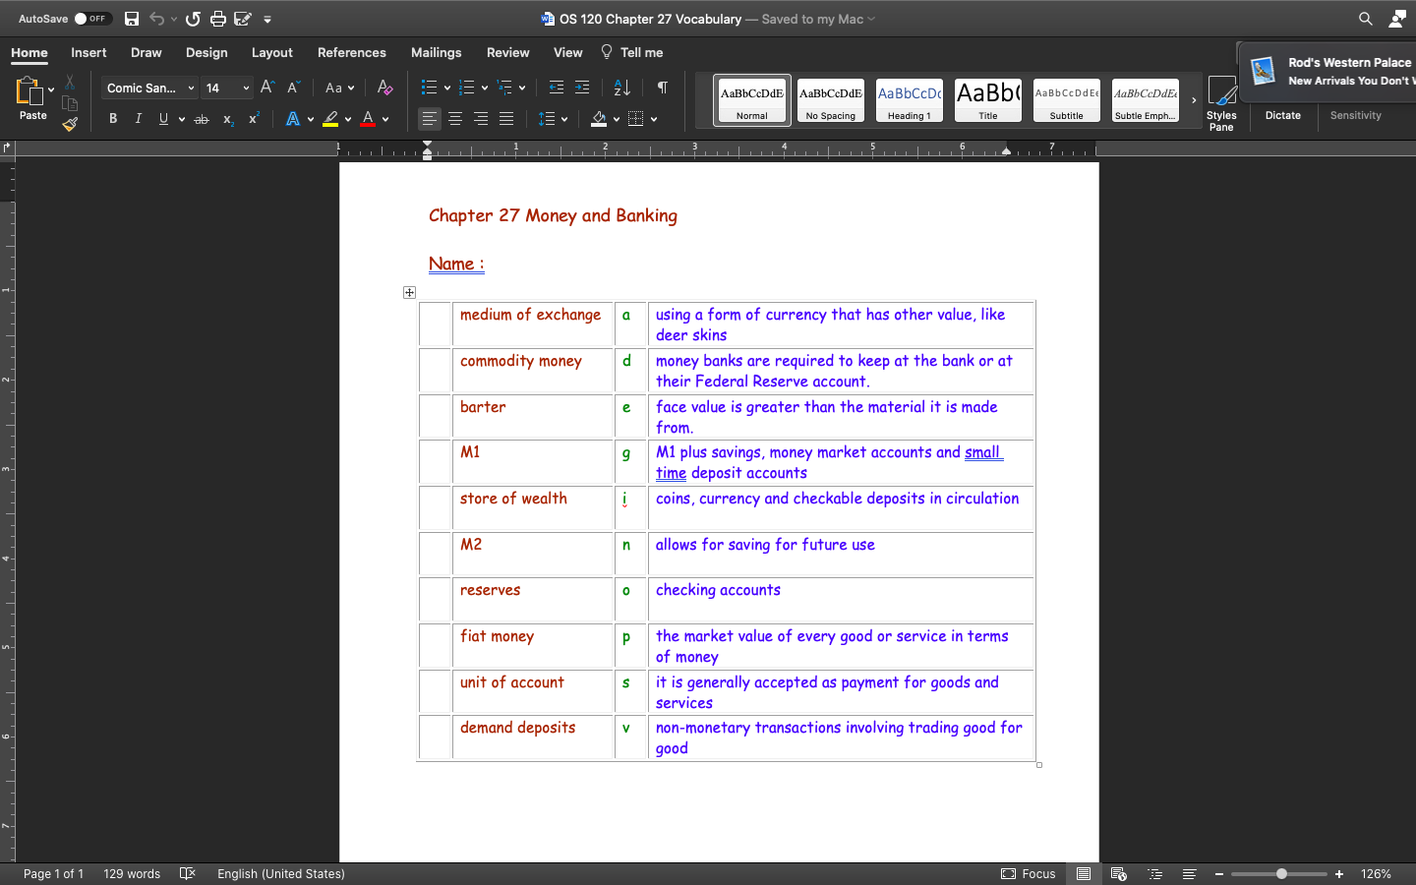This screenshot has width=1416, height=885.
Task: Expand the bullets list dropdown
Action: tap(447, 88)
